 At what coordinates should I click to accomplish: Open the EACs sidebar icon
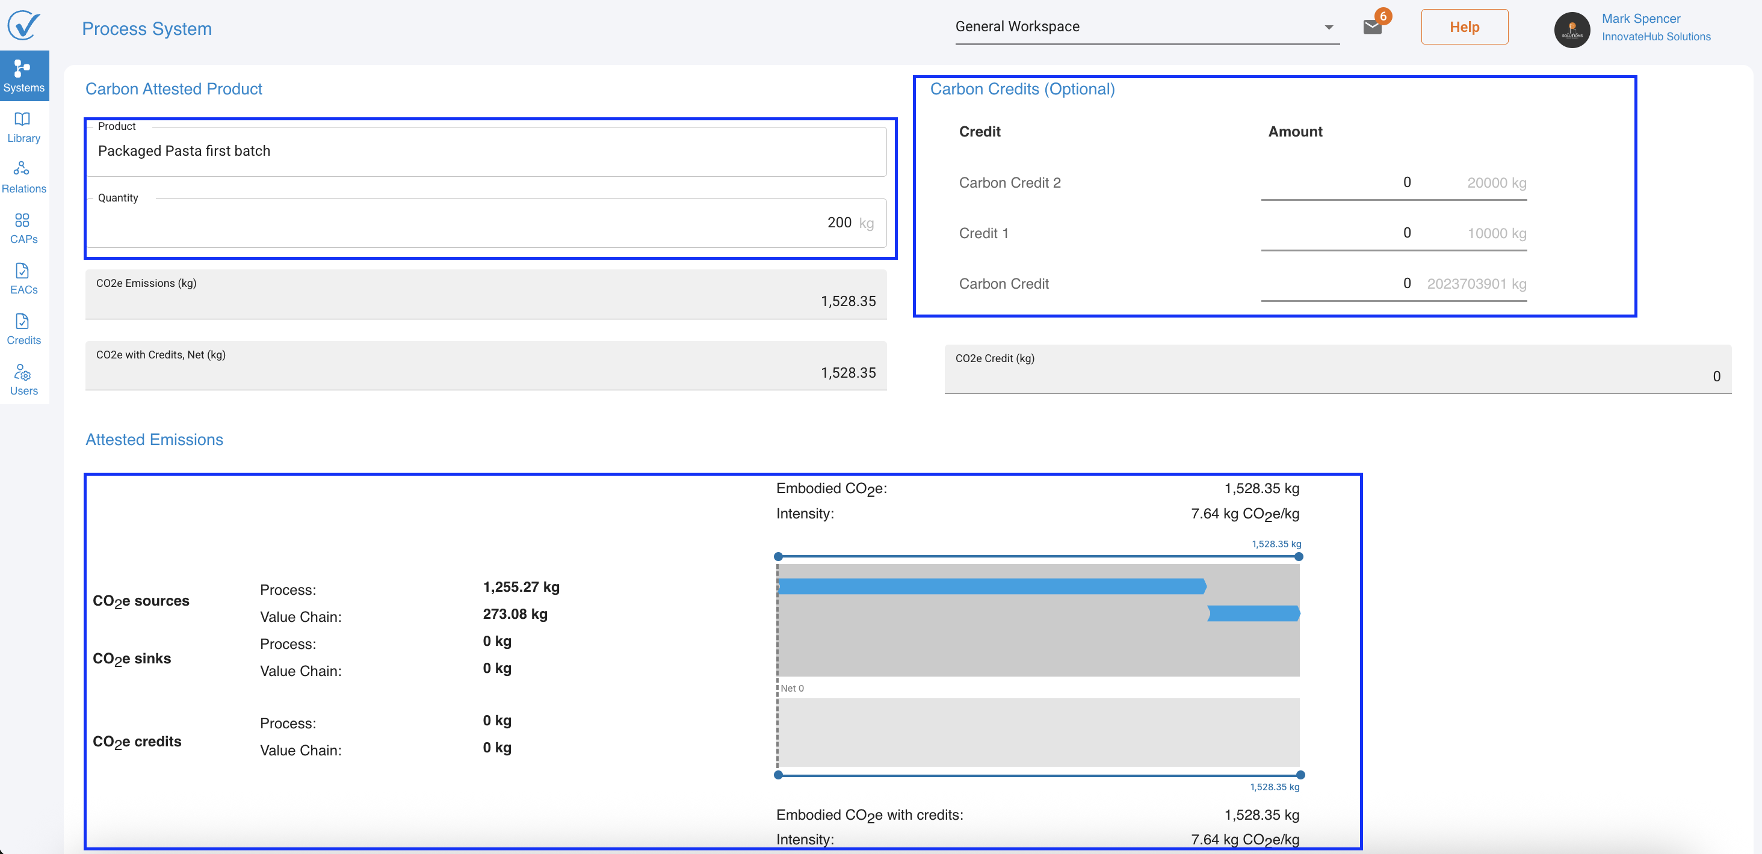(x=24, y=278)
